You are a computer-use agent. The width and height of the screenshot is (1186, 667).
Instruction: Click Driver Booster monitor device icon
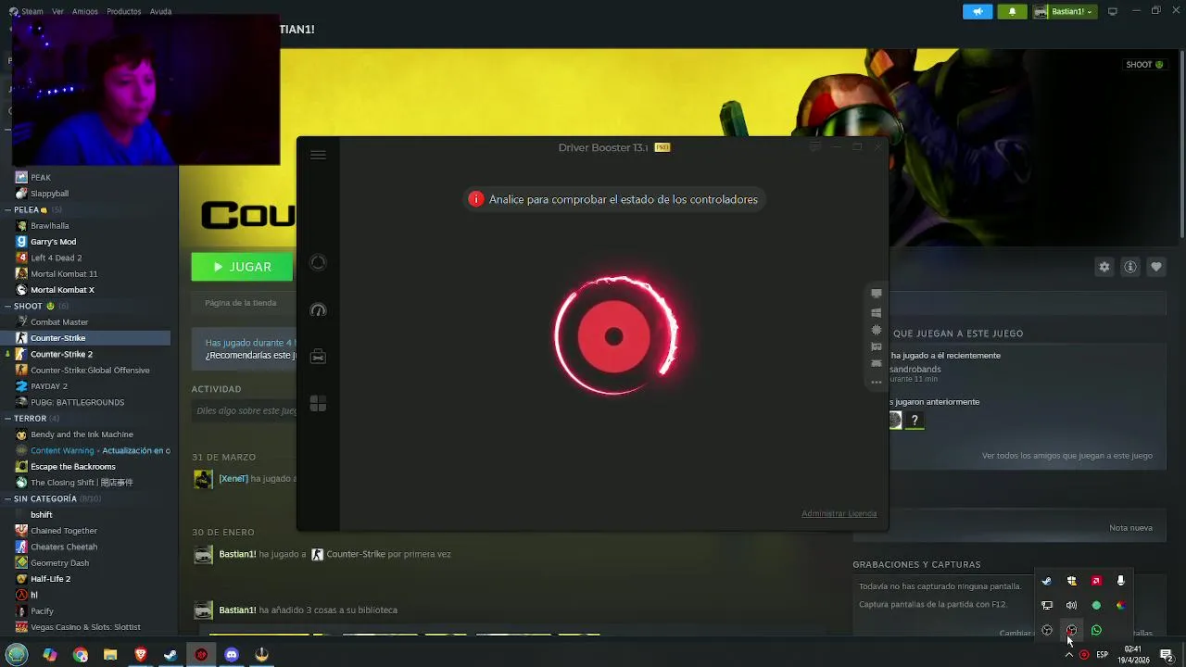(877, 295)
